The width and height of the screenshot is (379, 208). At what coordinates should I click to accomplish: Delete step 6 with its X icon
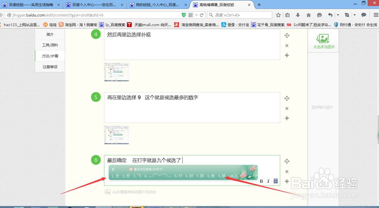click(x=287, y=172)
